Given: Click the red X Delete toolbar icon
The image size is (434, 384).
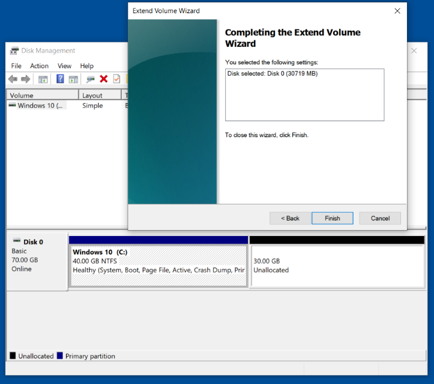Looking at the screenshot, I should (104, 79).
